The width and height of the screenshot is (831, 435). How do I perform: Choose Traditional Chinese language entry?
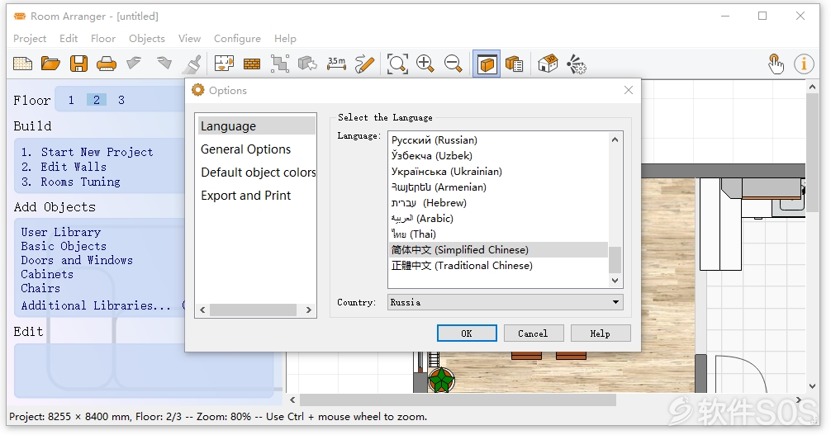[x=499, y=266]
